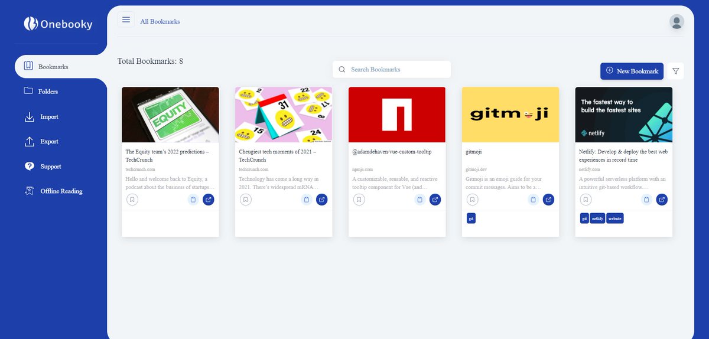Open Support in the sidebar

43,167
